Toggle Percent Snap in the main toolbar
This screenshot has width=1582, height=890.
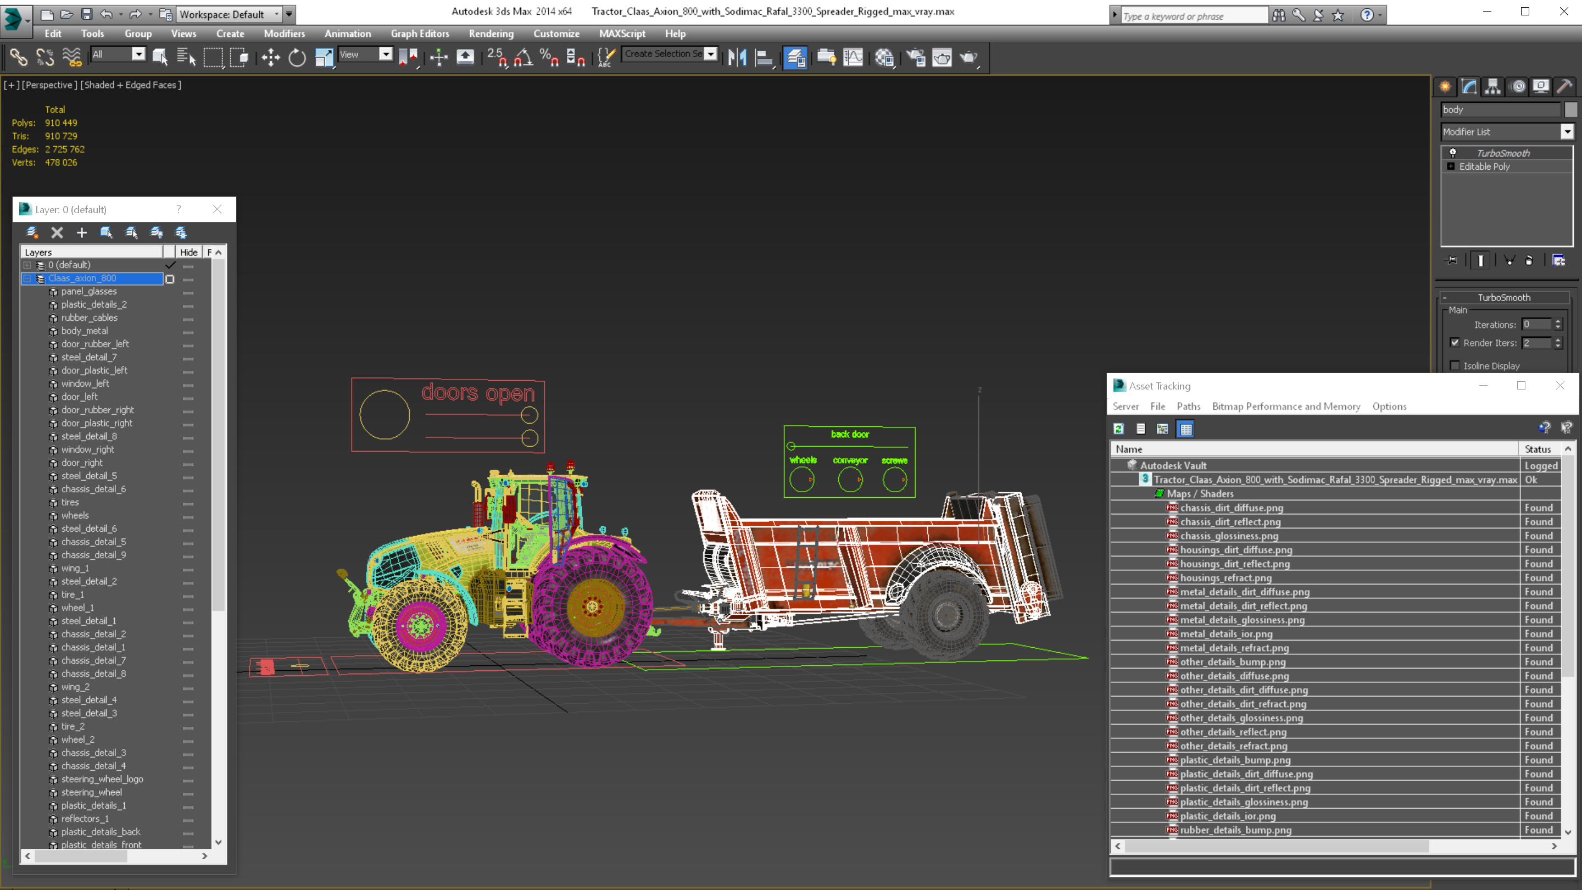coord(549,58)
